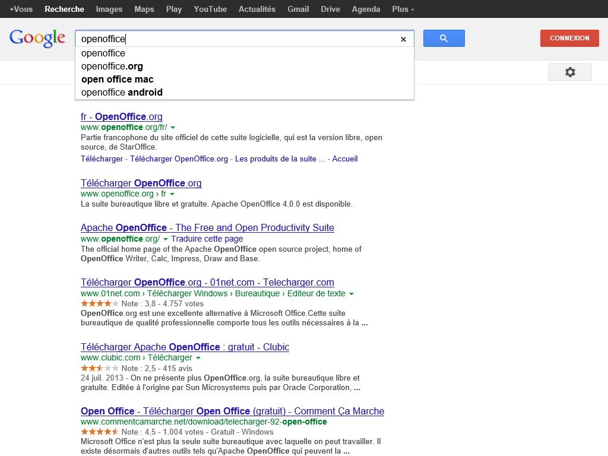Expand arrow after 'Editeur de texte' breadcrumb
The height and width of the screenshot is (456, 608).
pos(351,294)
